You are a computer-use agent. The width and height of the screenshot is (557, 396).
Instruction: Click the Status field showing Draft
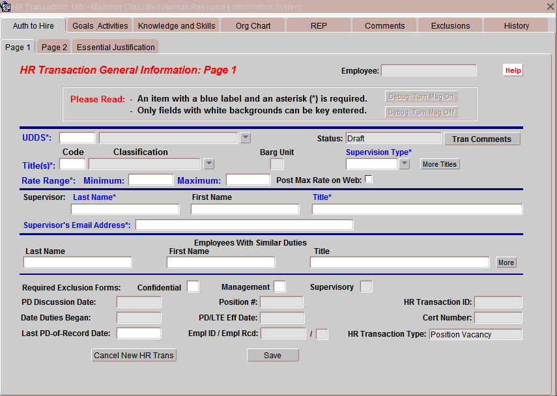(393, 138)
